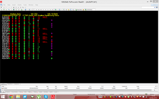Click the search magnifier icon
The height and width of the screenshot is (99, 159).
tap(155, 7)
